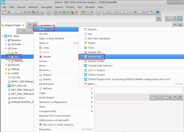Select Other... in New submenu

point(131,84)
